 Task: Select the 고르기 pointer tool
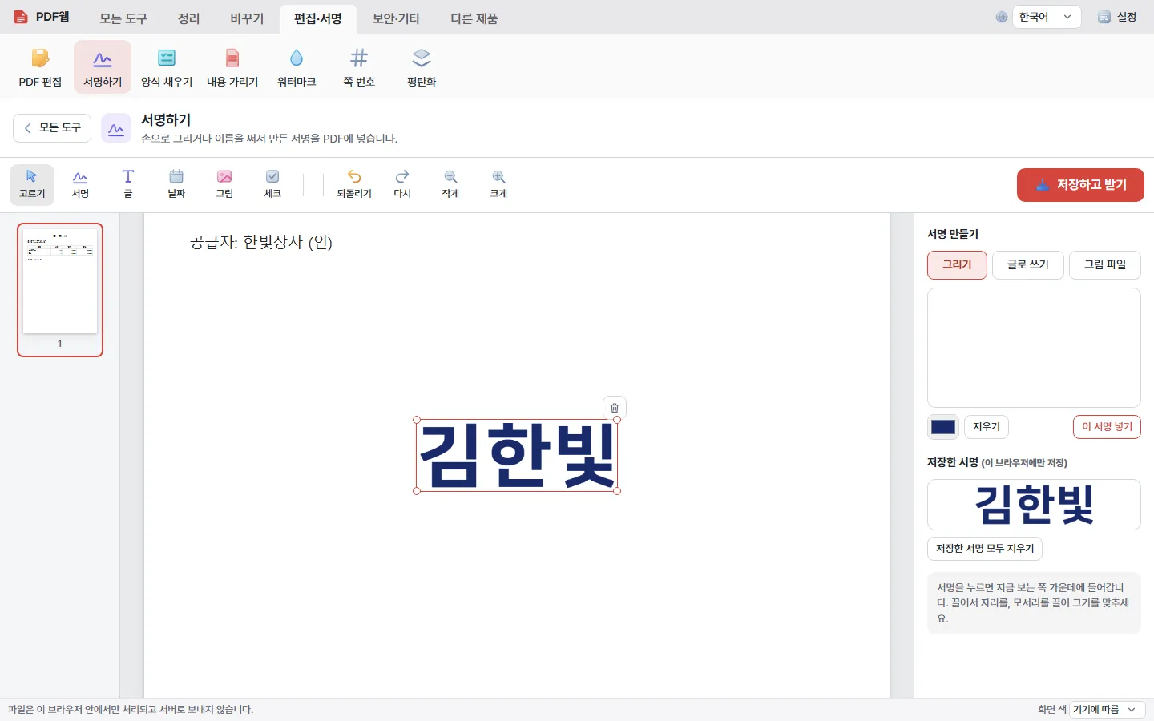point(32,184)
